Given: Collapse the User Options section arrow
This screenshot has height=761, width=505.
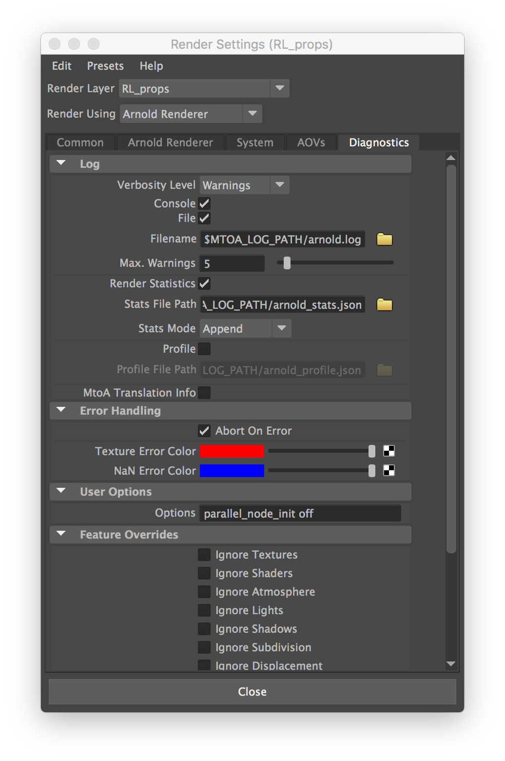Looking at the screenshot, I should tap(61, 491).
